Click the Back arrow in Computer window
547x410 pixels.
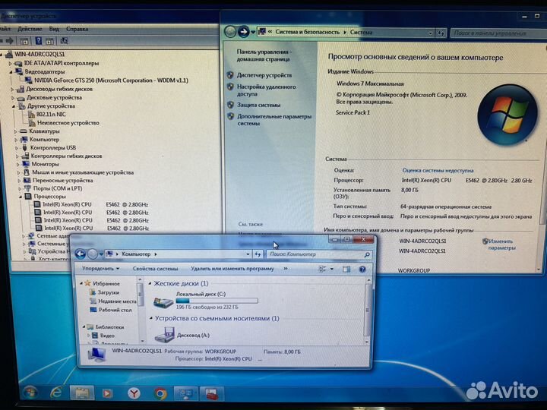(81, 254)
